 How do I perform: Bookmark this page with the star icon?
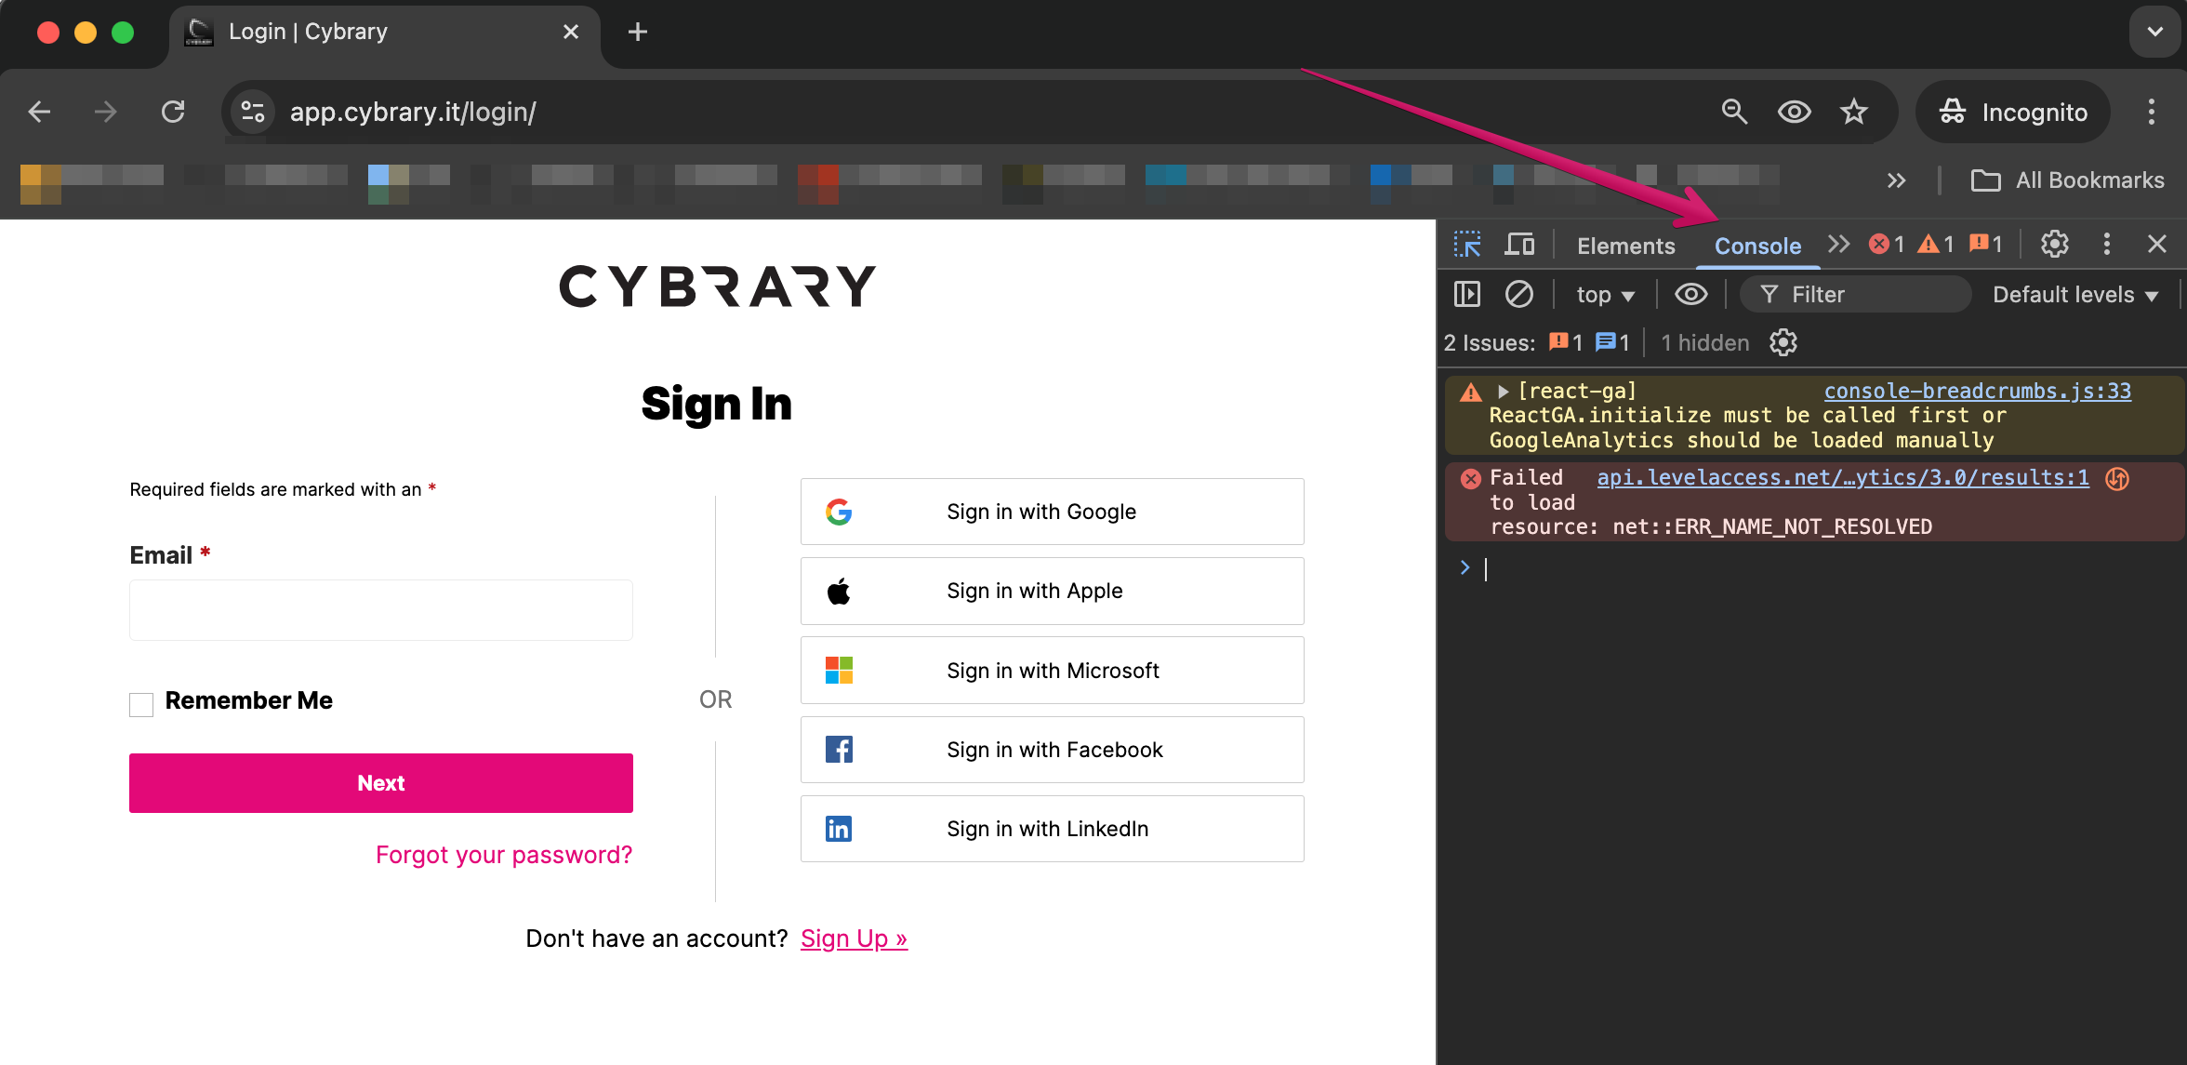click(x=1853, y=112)
